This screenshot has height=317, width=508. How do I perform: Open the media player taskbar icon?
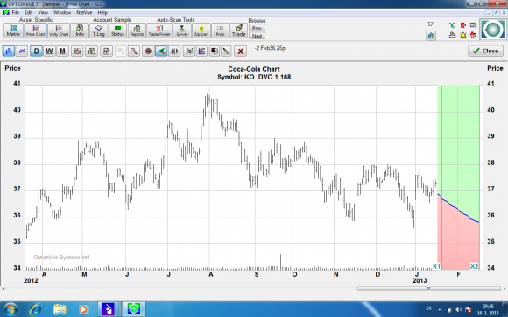83,309
